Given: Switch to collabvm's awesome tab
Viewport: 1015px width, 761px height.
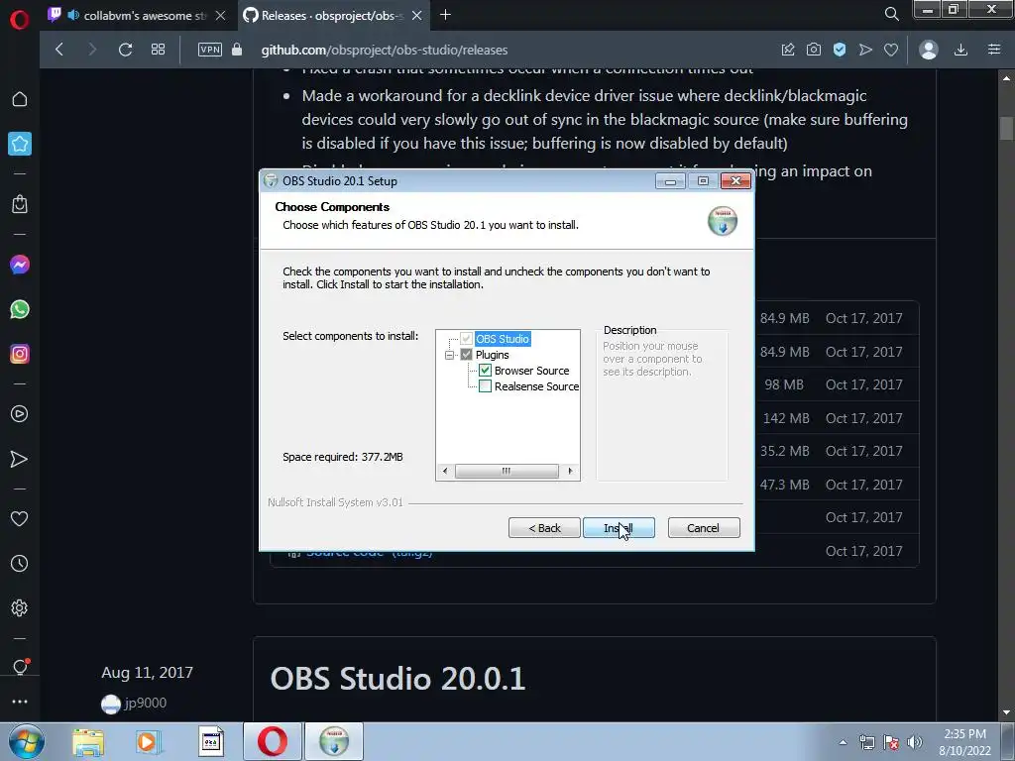Looking at the screenshot, I should 138,16.
